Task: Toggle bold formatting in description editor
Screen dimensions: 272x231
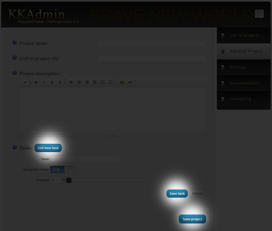Action: pyautogui.click(x=36, y=82)
